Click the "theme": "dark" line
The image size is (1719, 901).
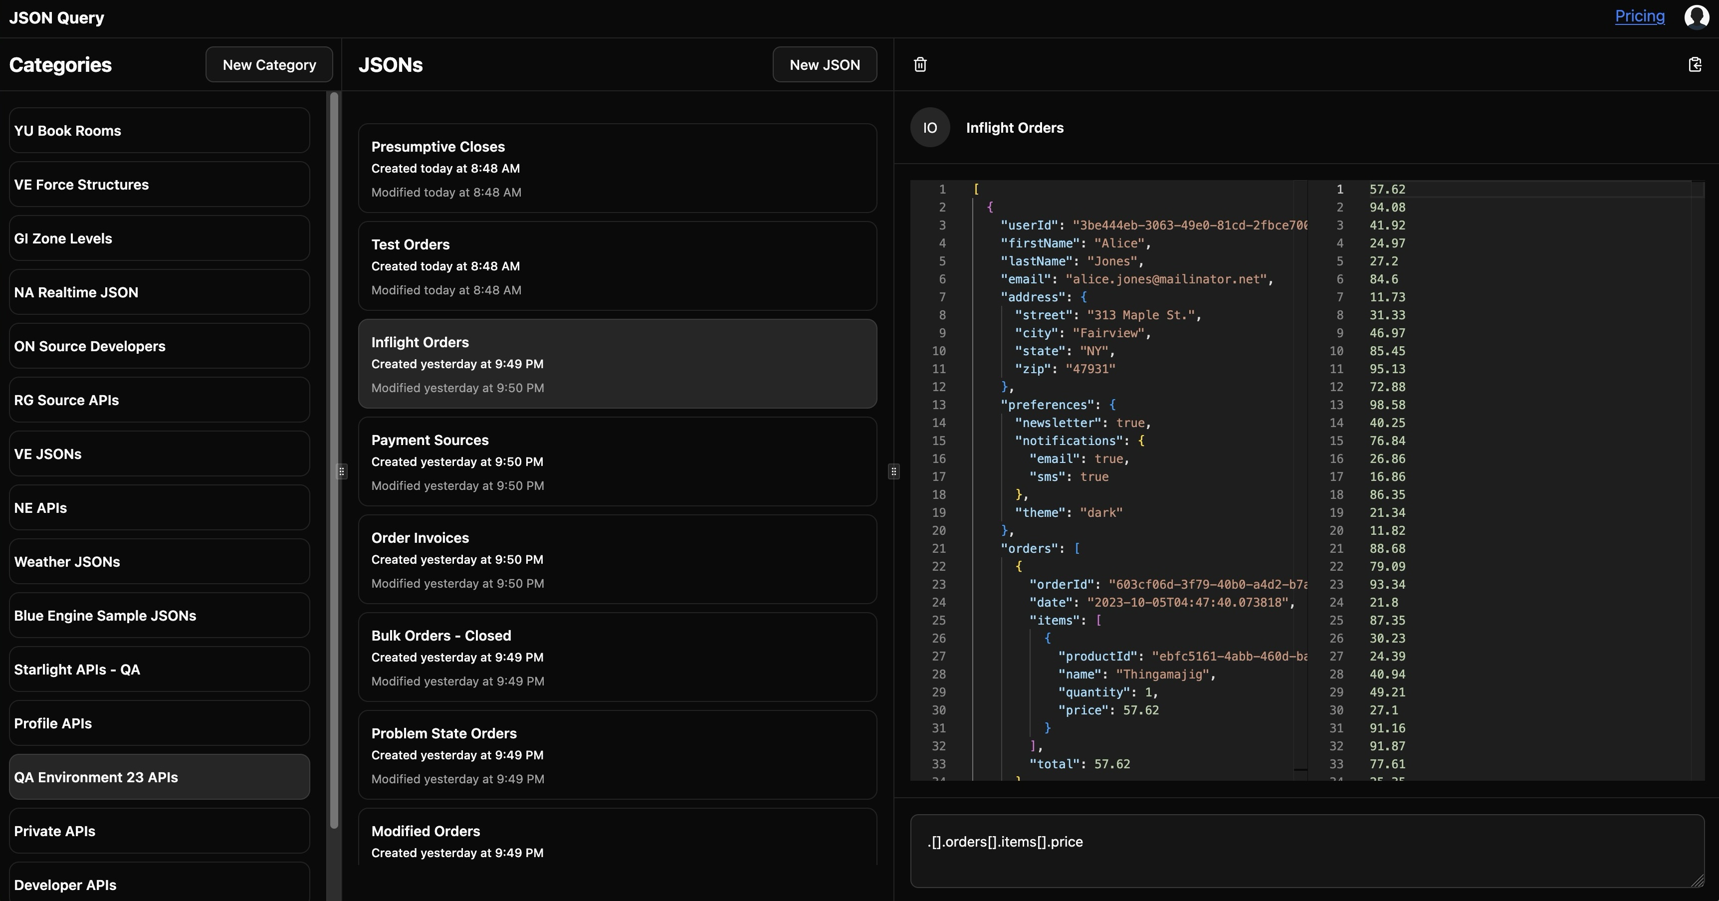(x=1069, y=512)
